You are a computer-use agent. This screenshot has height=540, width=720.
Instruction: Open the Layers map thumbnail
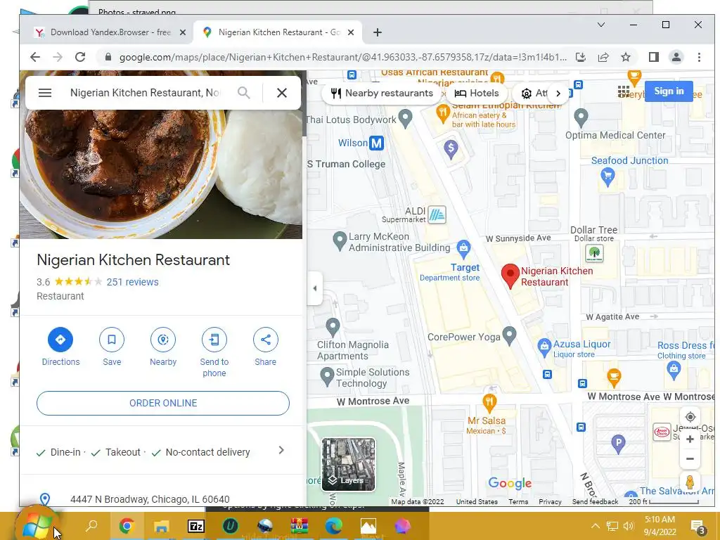tap(349, 464)
